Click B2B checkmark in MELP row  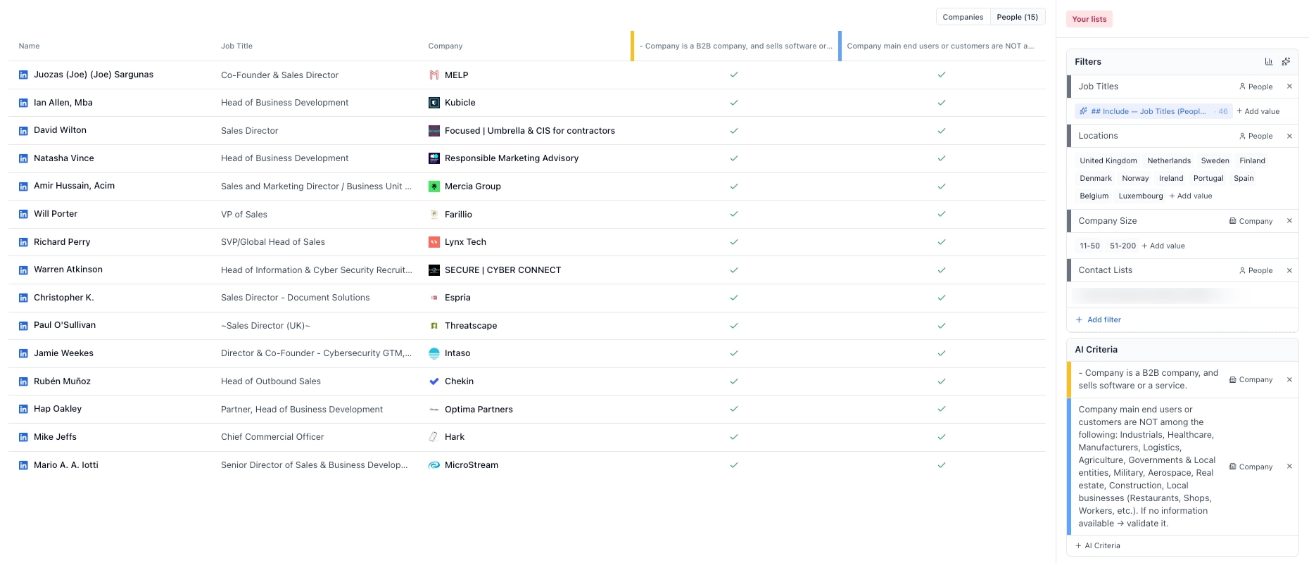point(734,75)
